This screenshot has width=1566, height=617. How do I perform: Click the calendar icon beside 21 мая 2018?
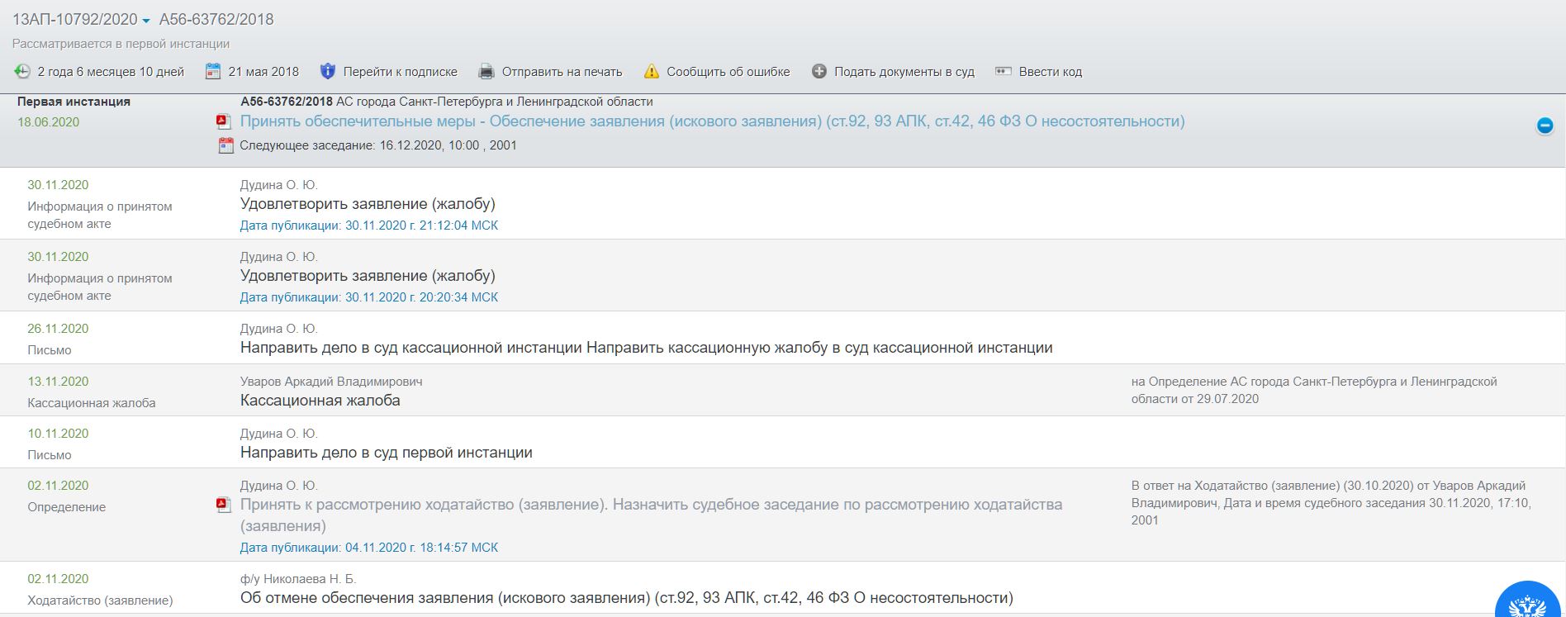(x=213, y=72)
